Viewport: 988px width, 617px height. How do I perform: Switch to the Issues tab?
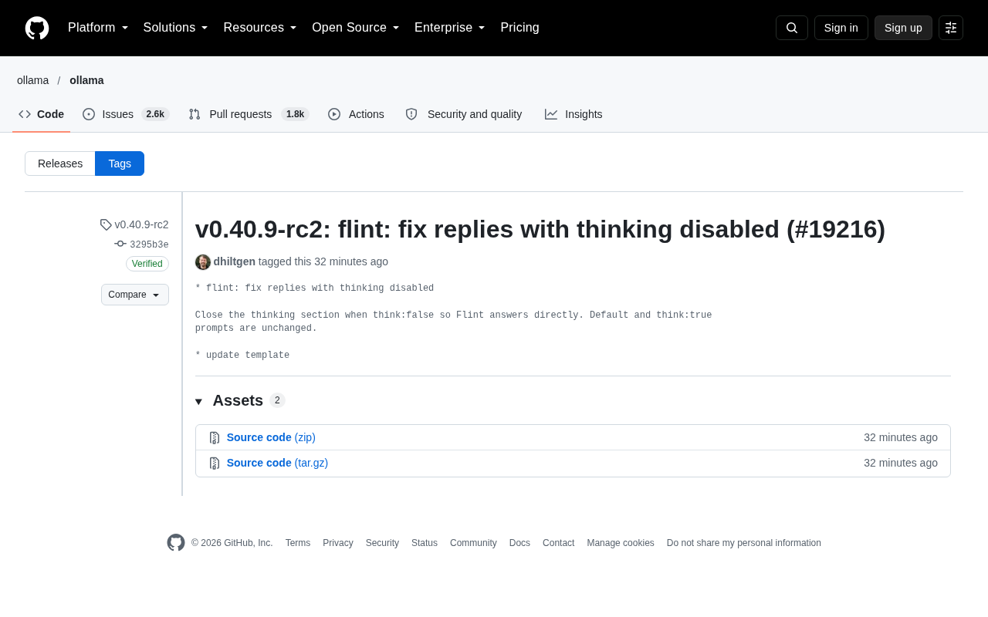(x=126, y=114)
